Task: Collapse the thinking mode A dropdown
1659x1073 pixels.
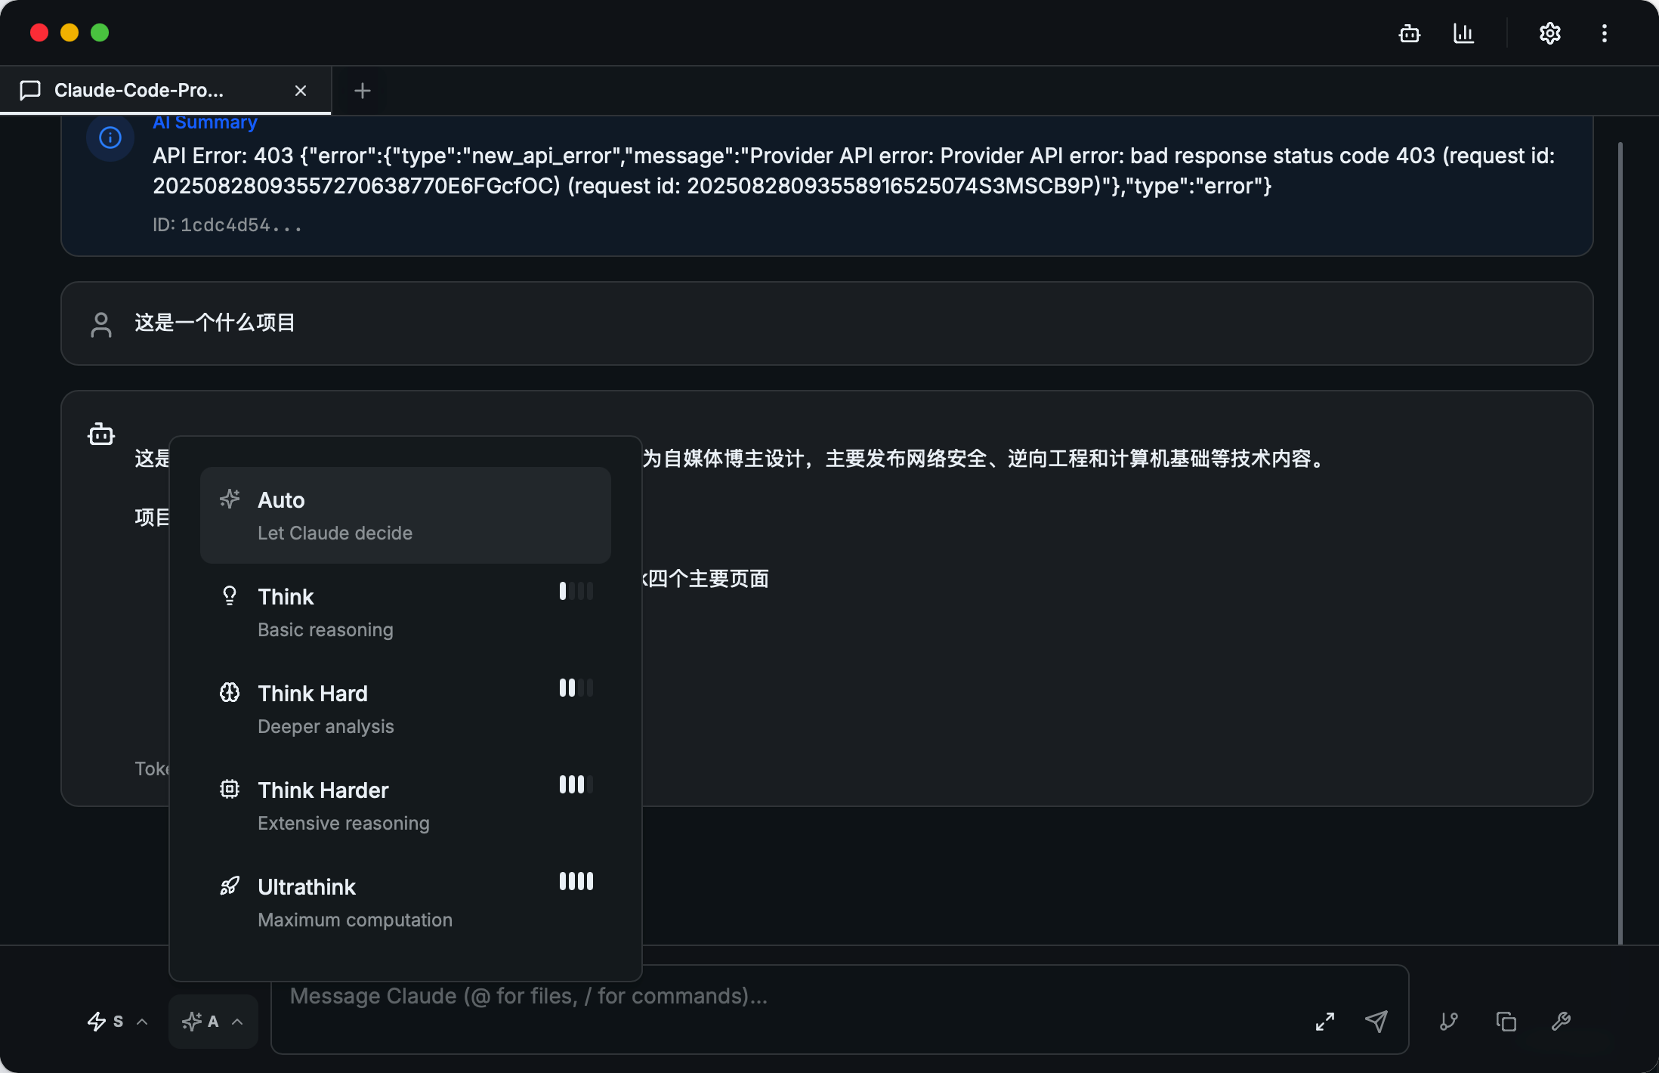Action: click(213, 1022)
